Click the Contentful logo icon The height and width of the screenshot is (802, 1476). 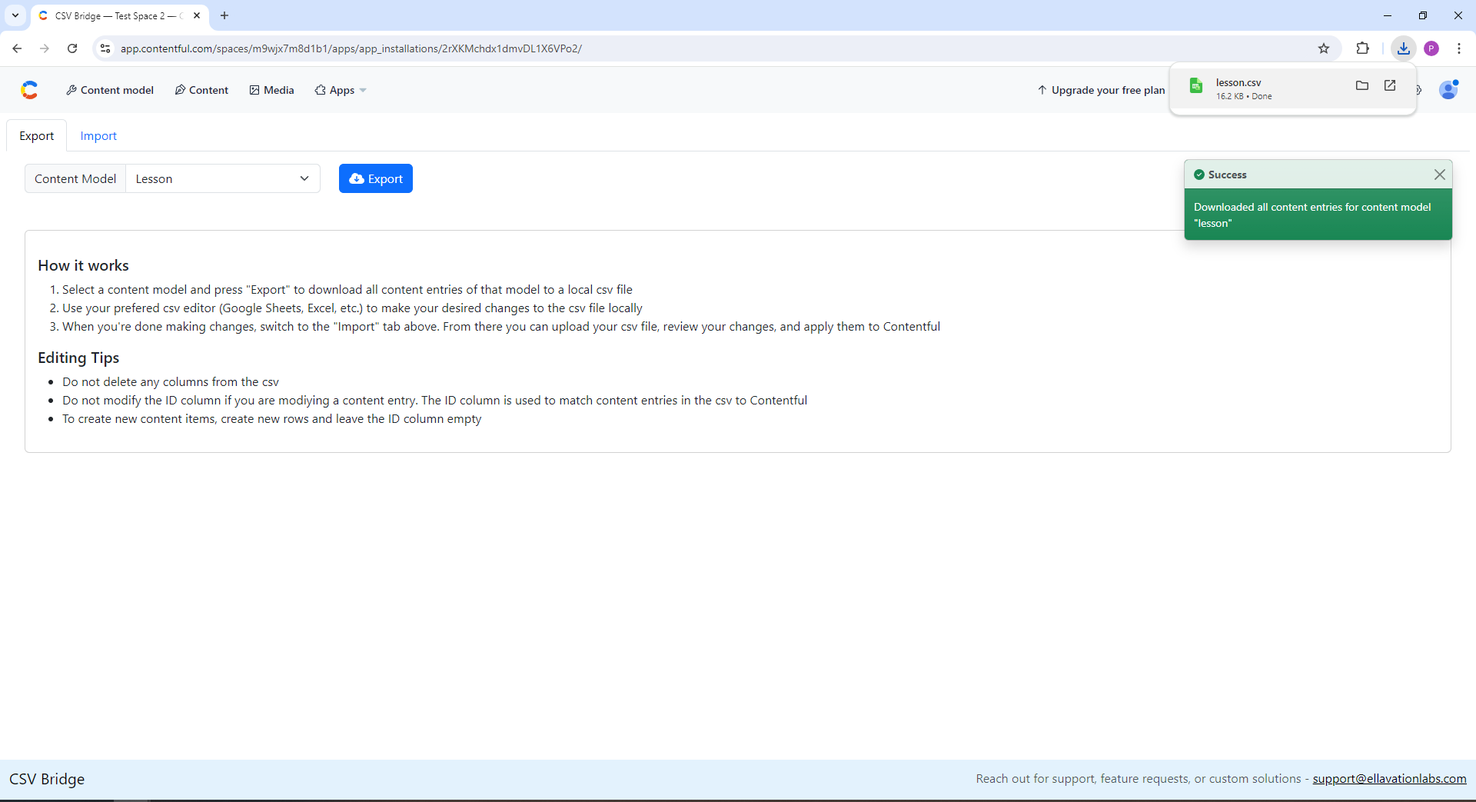[29, 90]
